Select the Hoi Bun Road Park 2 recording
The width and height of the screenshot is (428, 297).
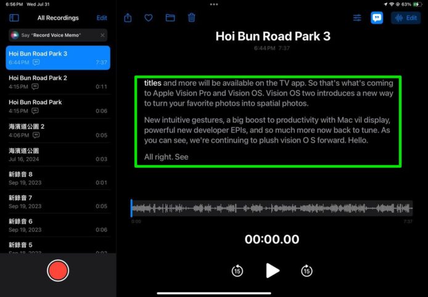(x=57, y=82)
